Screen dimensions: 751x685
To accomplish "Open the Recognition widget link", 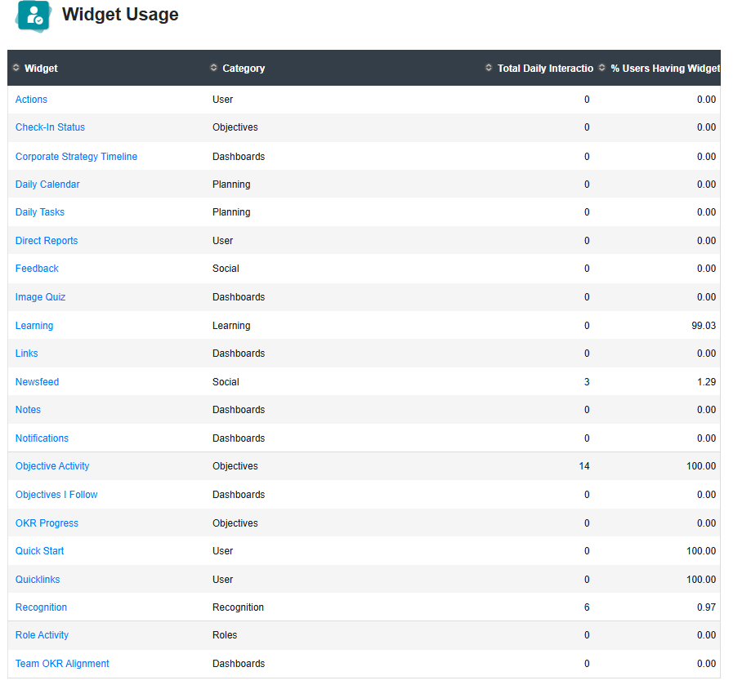I will point(41,607).
